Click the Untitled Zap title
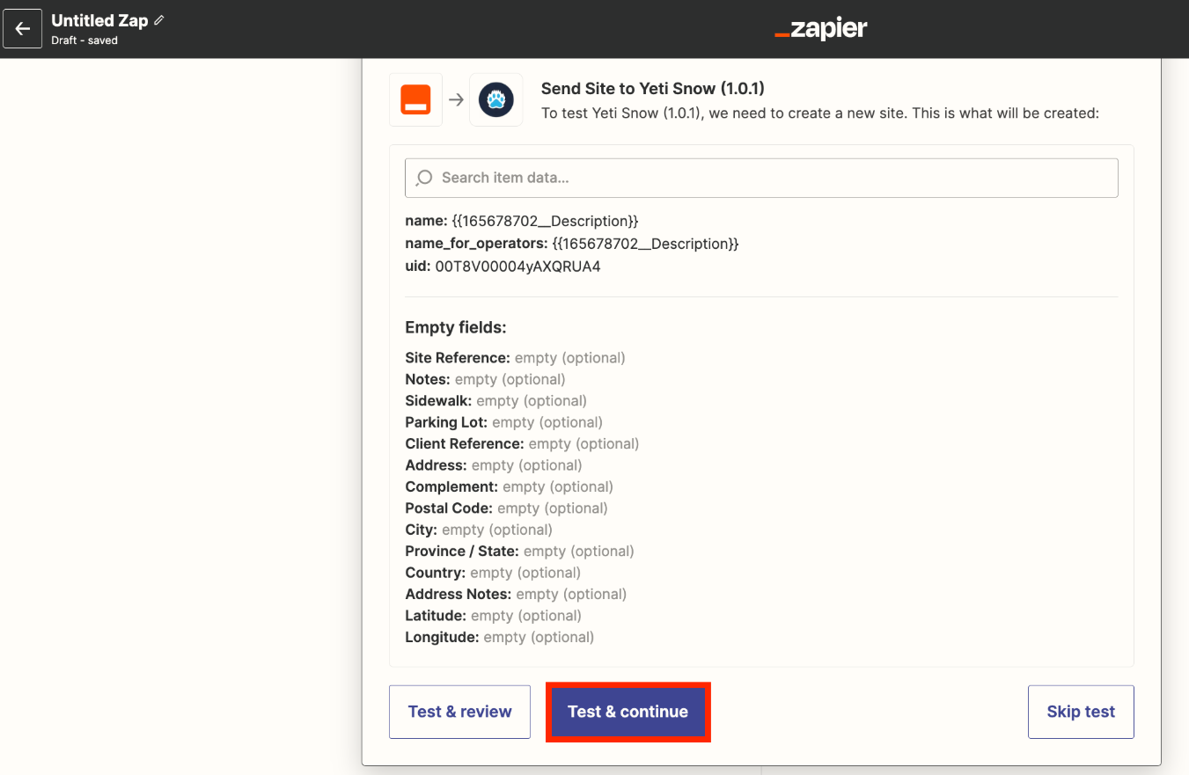The width and height of the screenshot is (1189, 775). (99, 20)
